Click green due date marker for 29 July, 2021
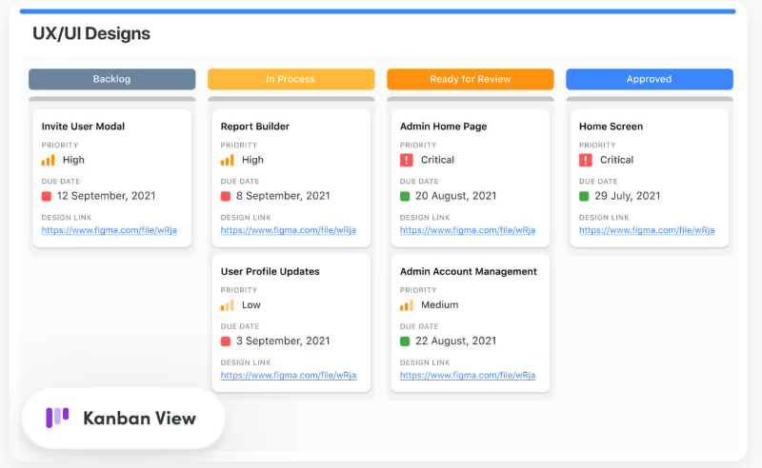 pos(584,196)
